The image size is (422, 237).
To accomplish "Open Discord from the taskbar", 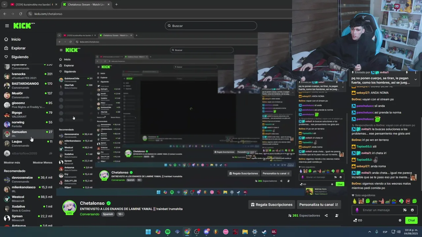I will point(206,232).
